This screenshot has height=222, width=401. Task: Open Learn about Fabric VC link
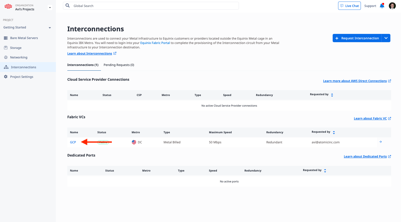coord(370,119)
